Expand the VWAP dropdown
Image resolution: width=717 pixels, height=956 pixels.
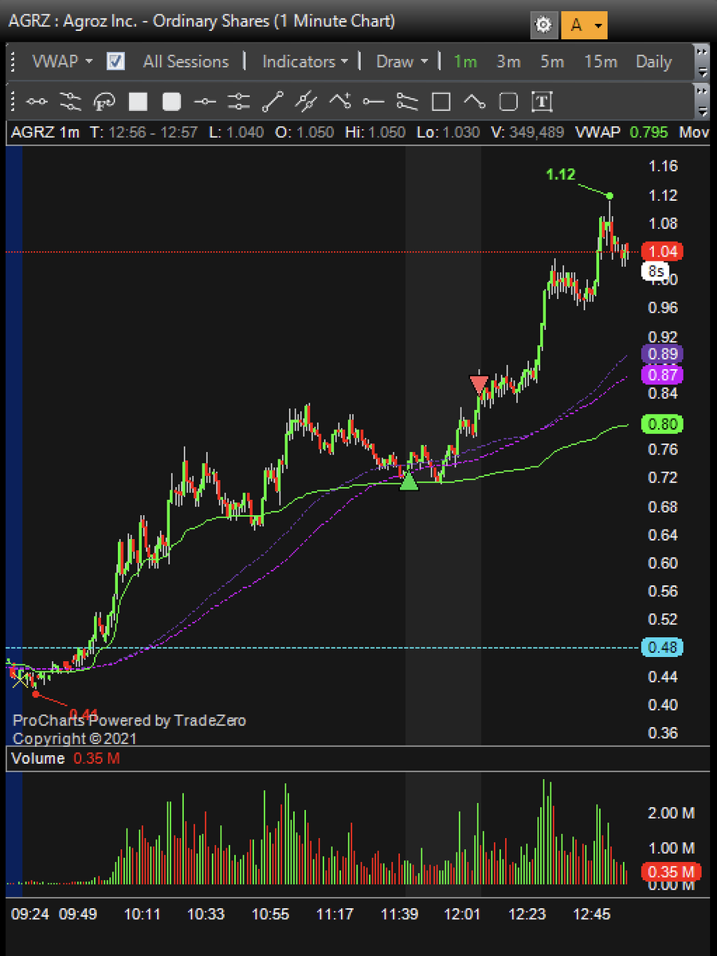click(x=62, y=61)
